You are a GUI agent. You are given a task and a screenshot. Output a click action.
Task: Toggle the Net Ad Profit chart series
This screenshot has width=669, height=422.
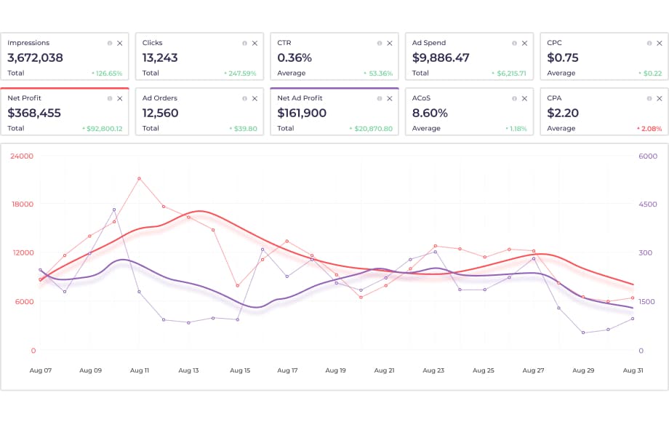pos(320,112)
